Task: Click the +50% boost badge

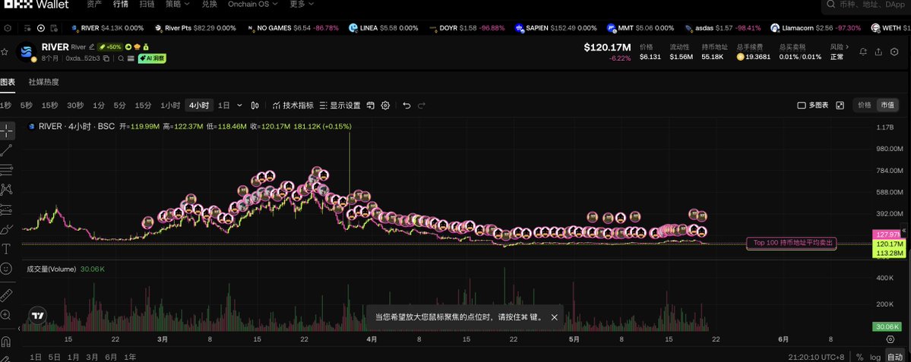Action: pos(110,47)
